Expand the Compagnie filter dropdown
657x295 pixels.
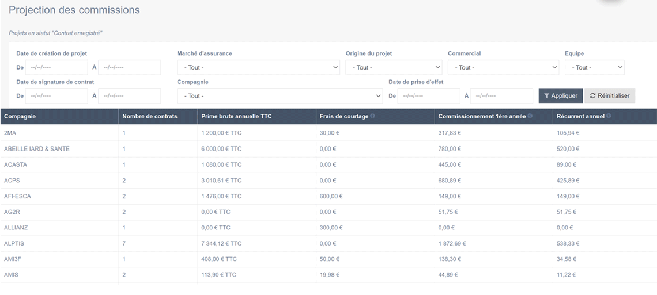point(280,96)
